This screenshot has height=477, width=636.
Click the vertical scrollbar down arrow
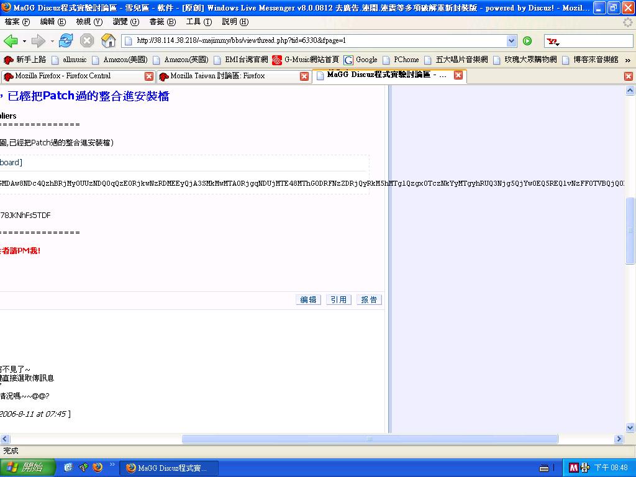(x=630, y=427)
